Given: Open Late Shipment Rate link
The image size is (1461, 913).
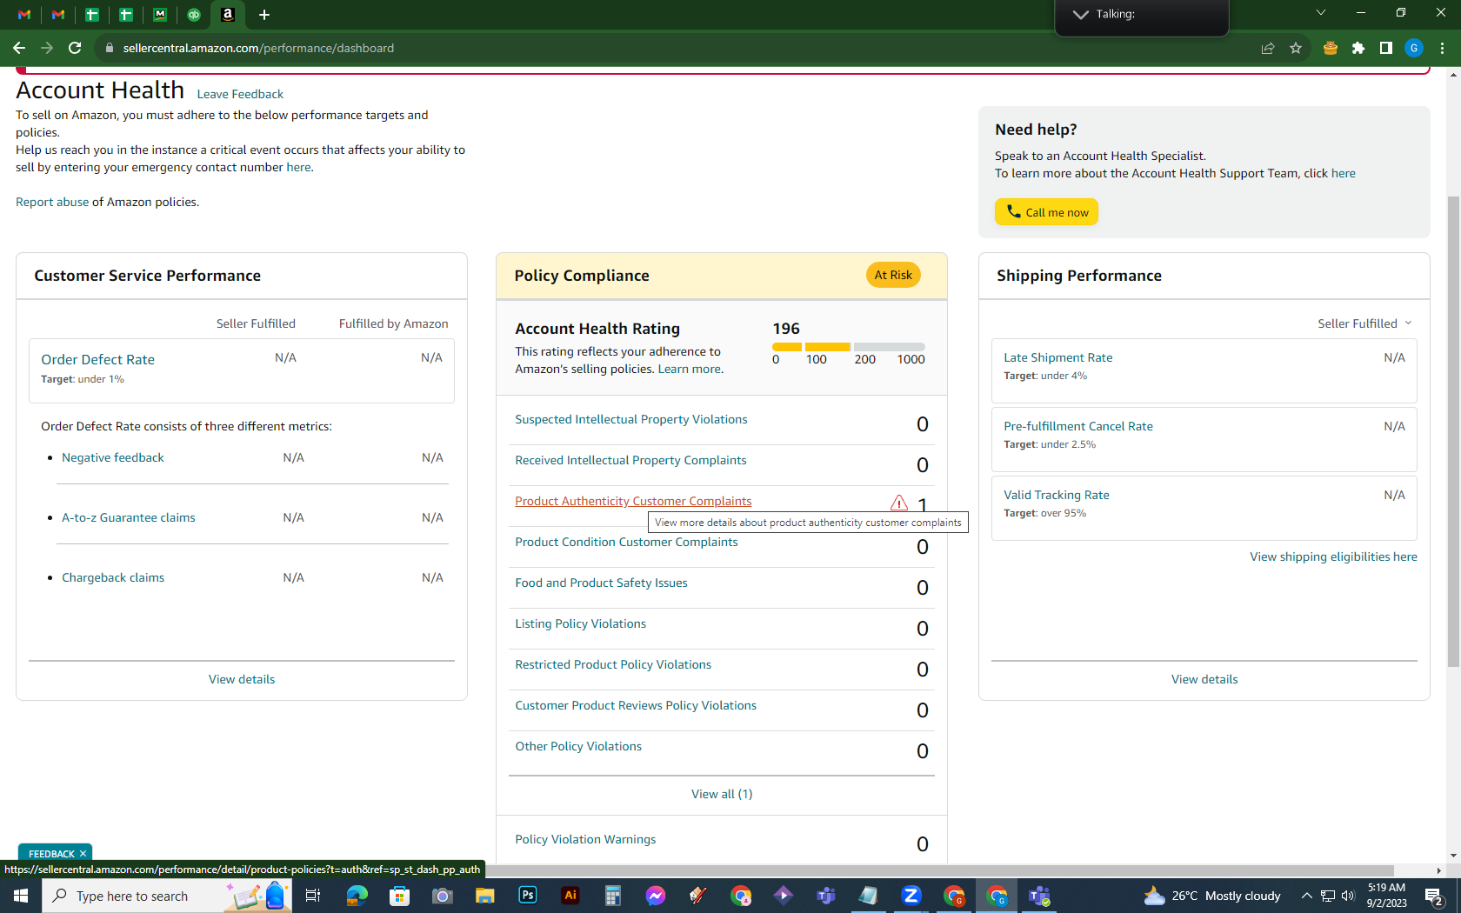Looking at the screenshot, I should [1058, 357].
